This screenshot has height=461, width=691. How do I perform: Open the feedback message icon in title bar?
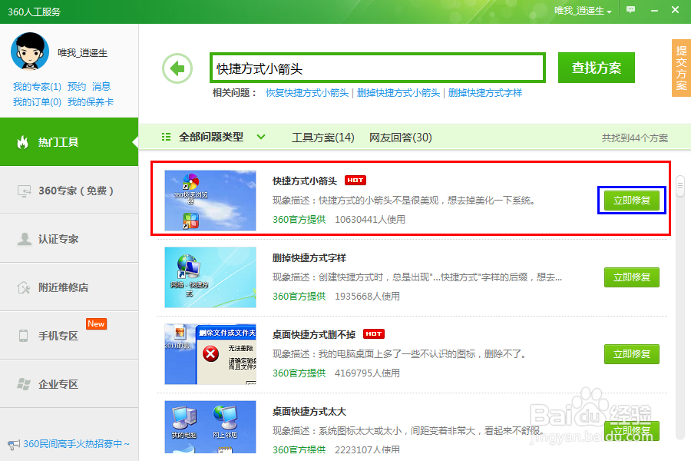point(630,9)
